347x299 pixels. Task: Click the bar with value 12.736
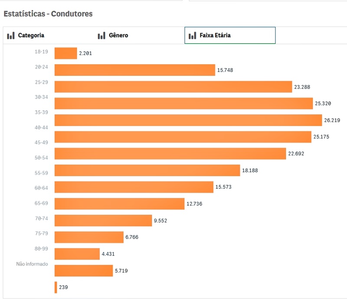pyautogui.click(x=119, y=204)
